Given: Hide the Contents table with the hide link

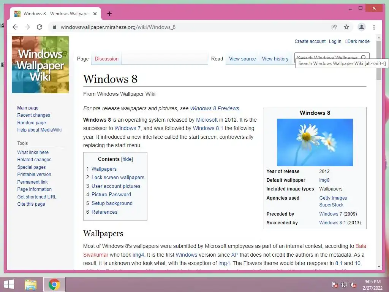Looking at the screenshot, I should [127, 159].
